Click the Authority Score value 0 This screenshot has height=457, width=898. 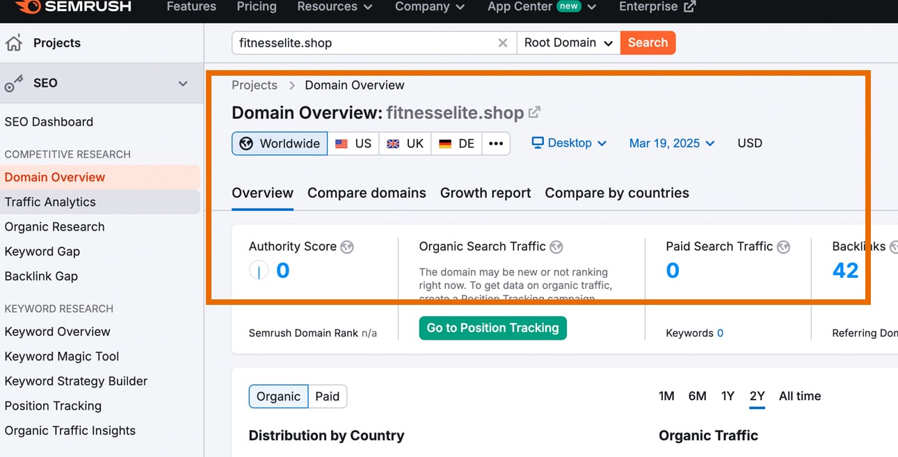point(282,270)
